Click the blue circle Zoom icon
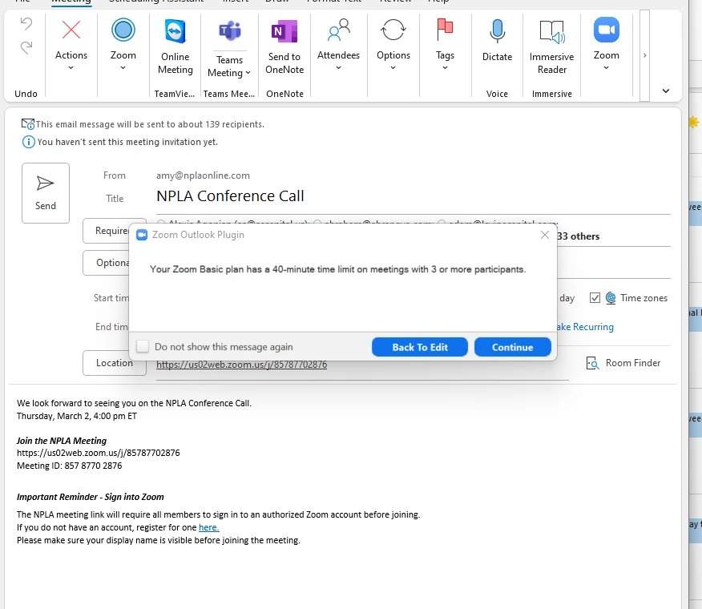The width and height of the screenshot is (702, 609). point(123,30)
